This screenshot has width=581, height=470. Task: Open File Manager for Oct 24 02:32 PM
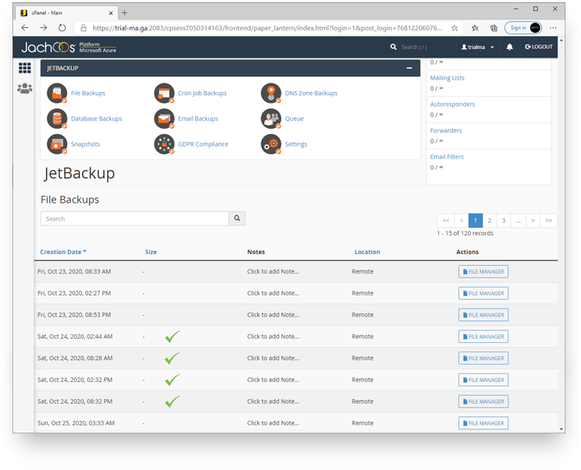tap(484, 380)
